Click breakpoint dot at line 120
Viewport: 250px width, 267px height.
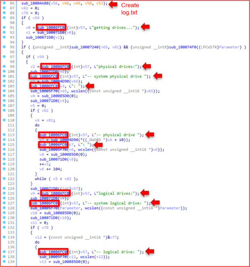point(4,169)
